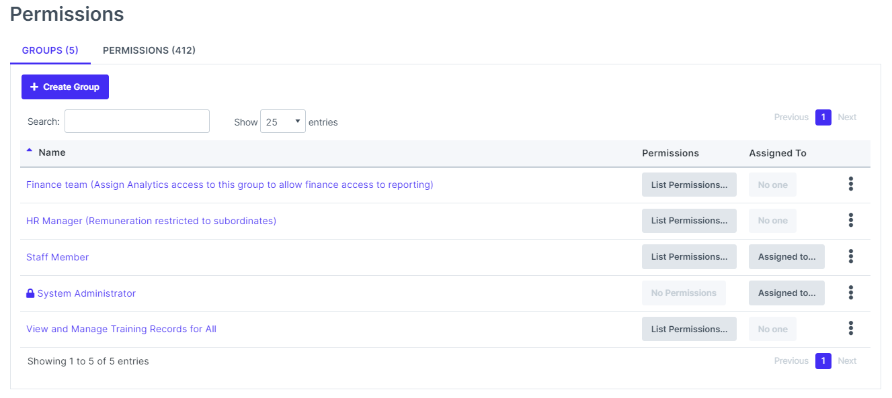The height and width of the screenshot is (398, 892).
Task: Open the actions menu for Staff Member row
Action: coord(850,256)
